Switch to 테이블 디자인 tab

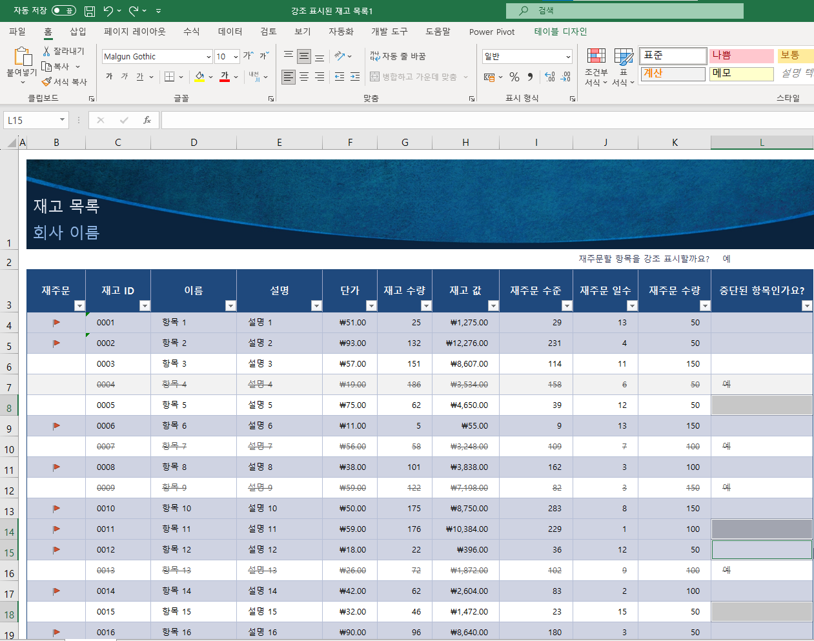pos(560,32)
